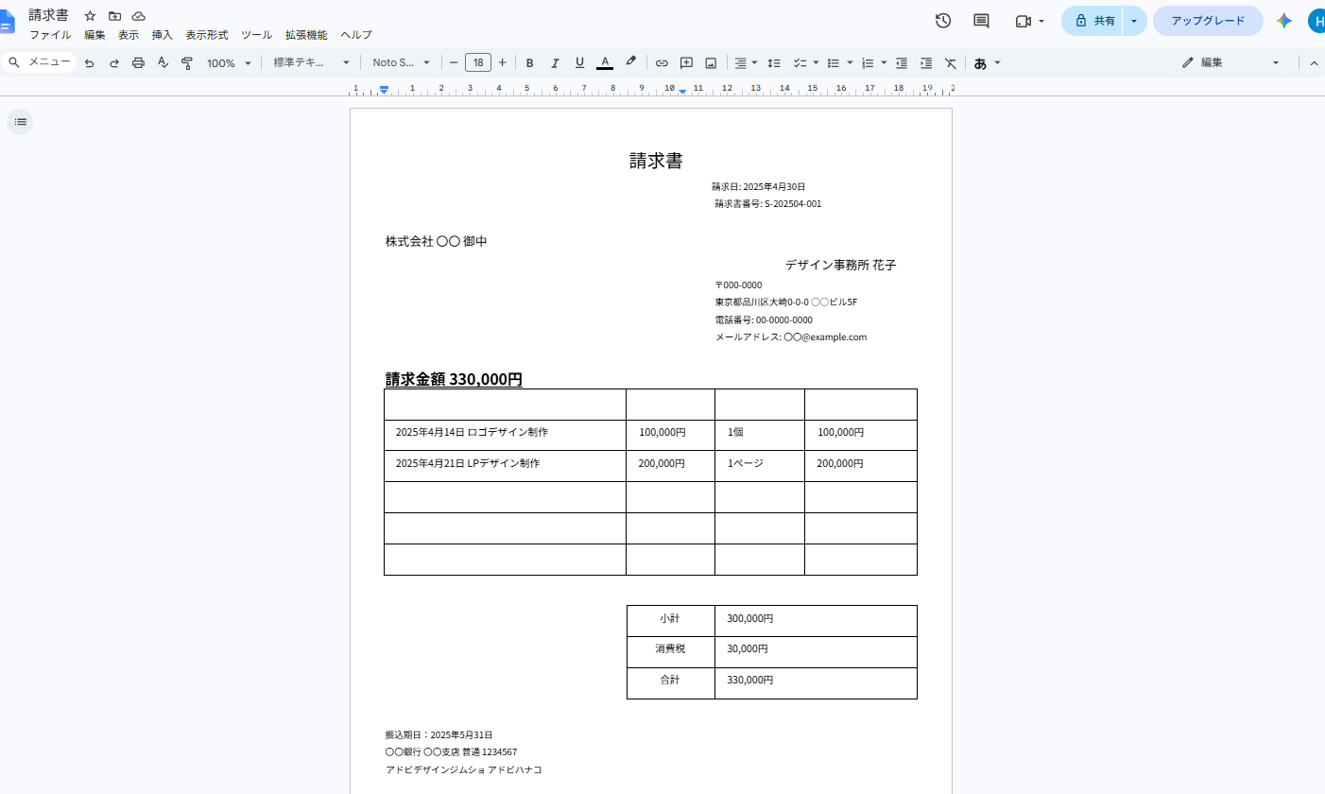This screenshot has height=794, width=1325.
Task: Open the Noto Sans font dropdown
Action: pos(401,63)
